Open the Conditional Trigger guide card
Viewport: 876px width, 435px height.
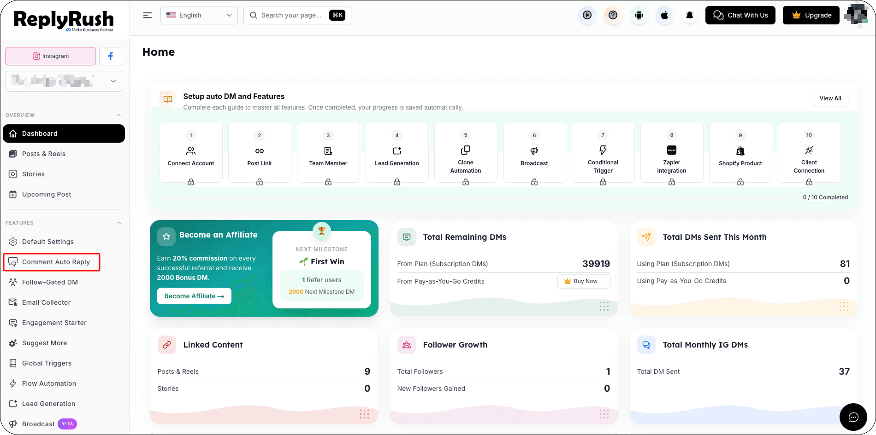[603, 152]
